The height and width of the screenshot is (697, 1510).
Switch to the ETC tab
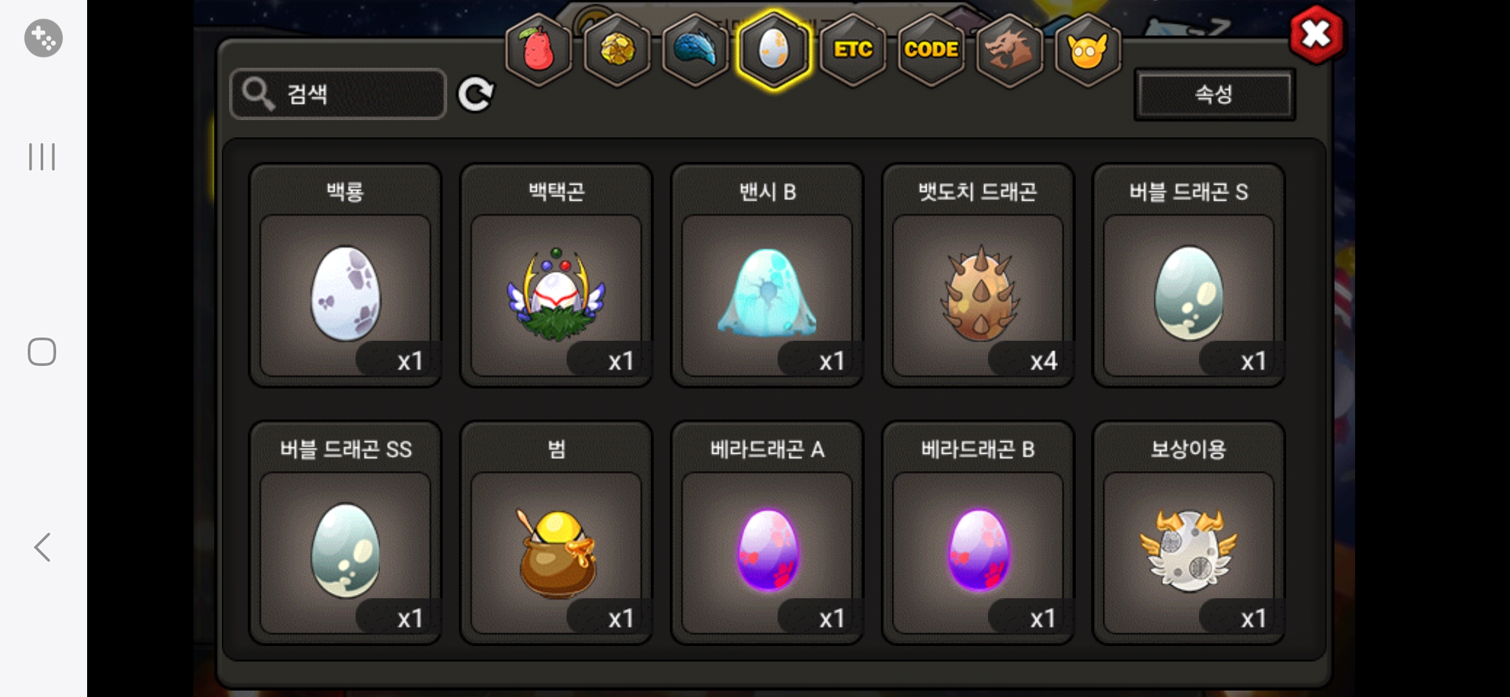pyautogui.click(x=852, y=50)
